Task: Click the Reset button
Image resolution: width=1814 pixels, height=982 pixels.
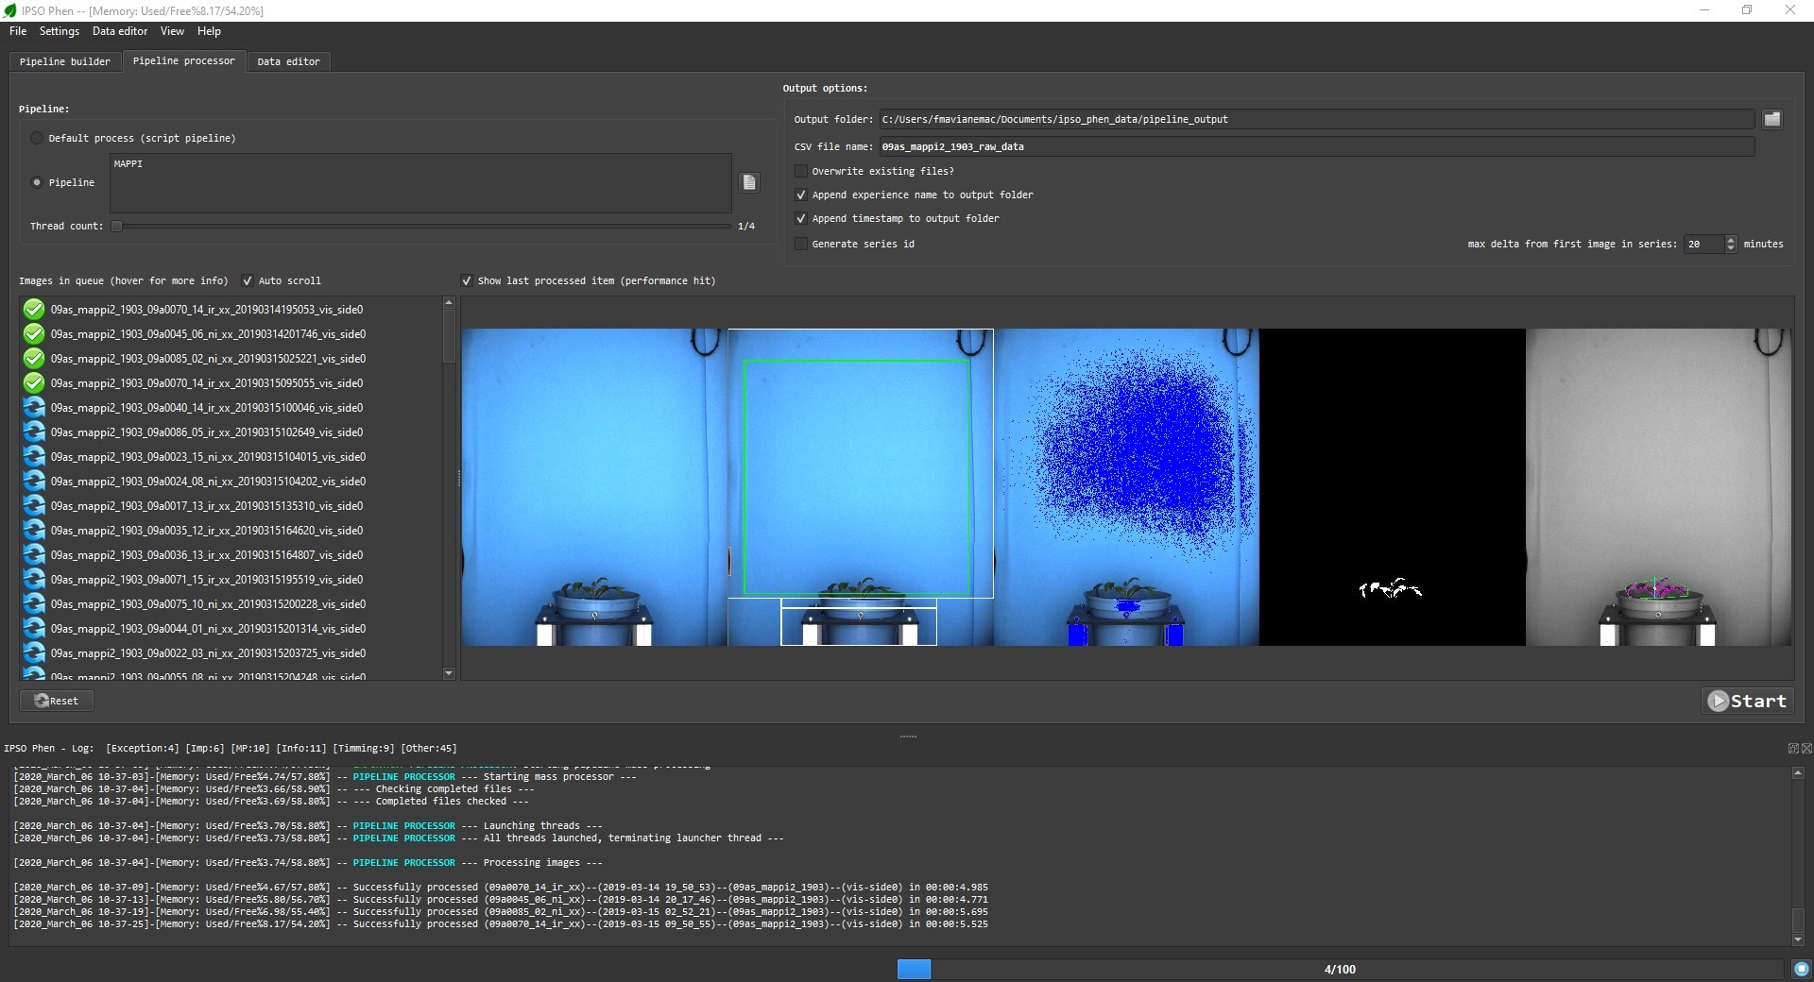Action: click(57, 701)
